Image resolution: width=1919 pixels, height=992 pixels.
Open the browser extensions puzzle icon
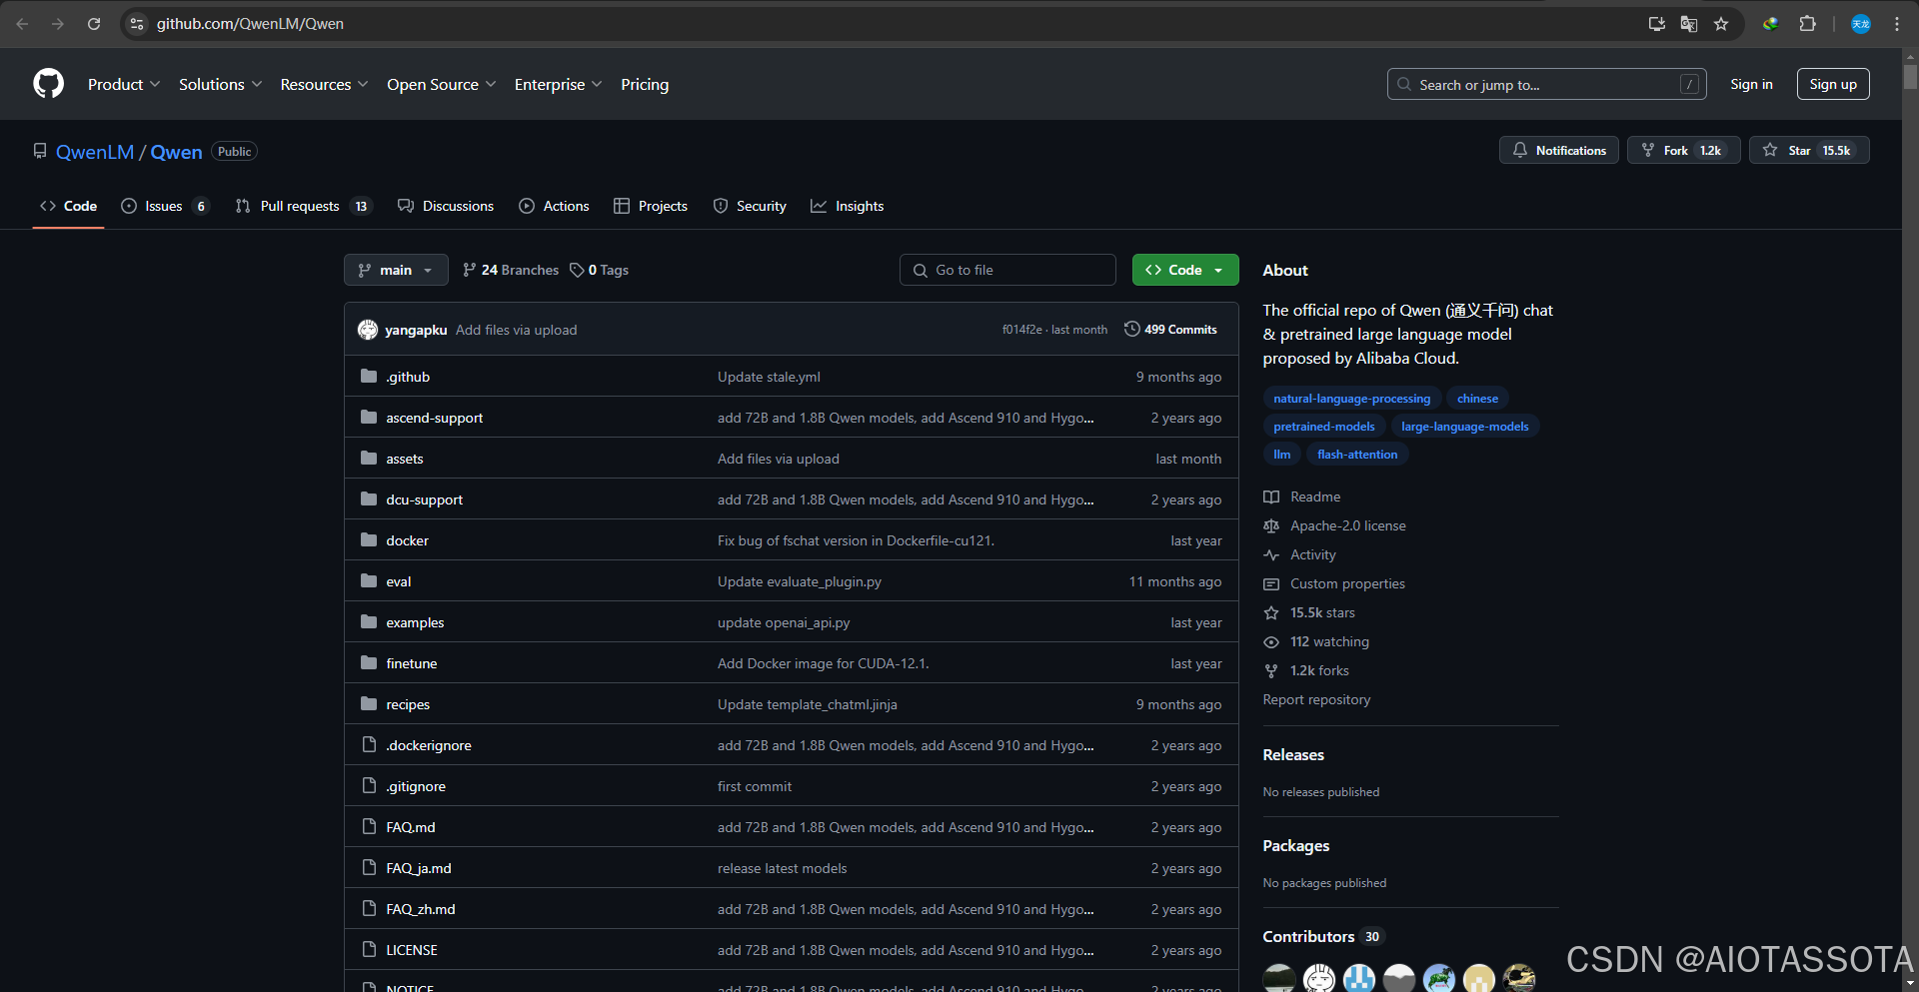(x=1807, y=24)
